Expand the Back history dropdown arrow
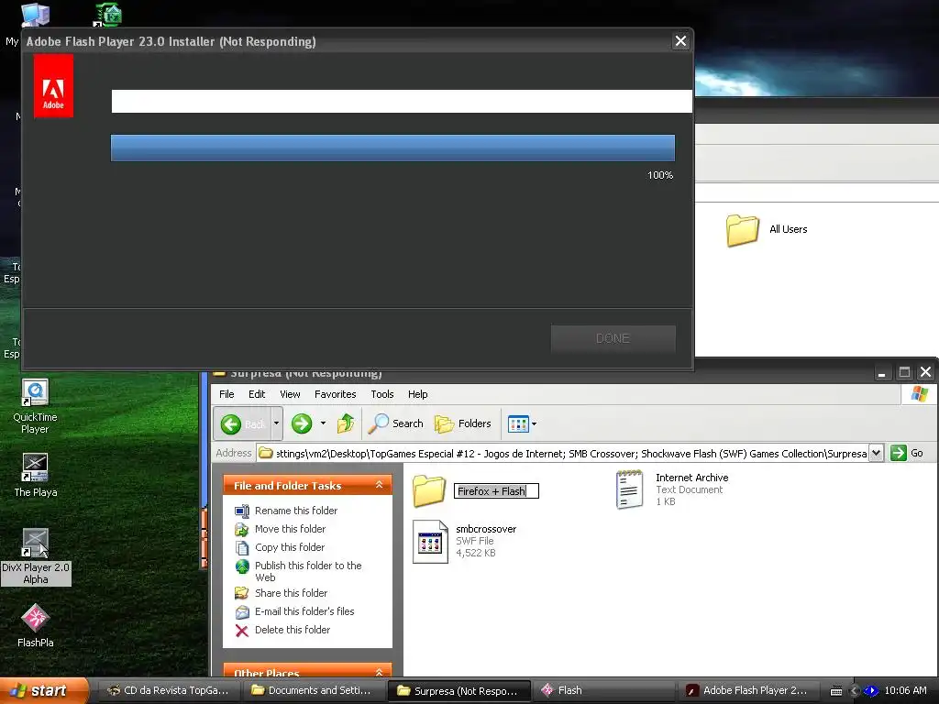The height and width of the screenshot is (704, 939). click(x=277, y=423)
